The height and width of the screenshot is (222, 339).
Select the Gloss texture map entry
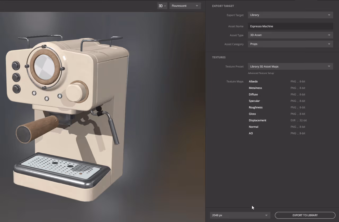point(252,114)
